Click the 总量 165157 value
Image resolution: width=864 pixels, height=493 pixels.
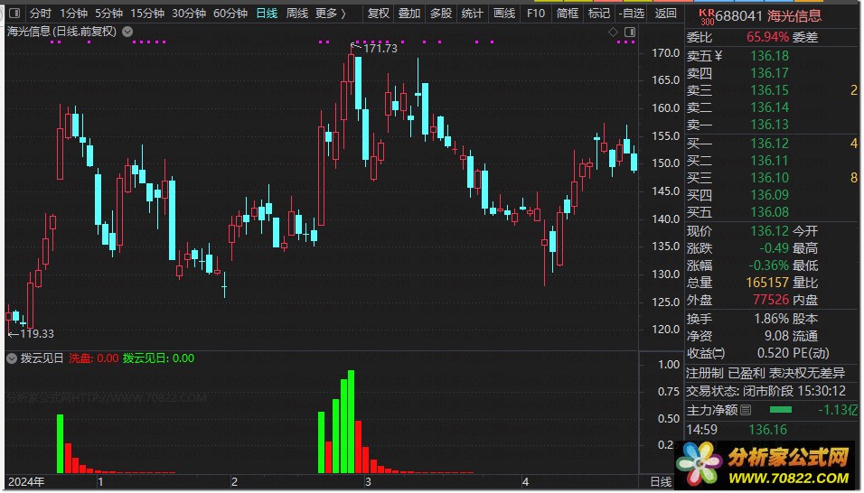tap(767, 283)
